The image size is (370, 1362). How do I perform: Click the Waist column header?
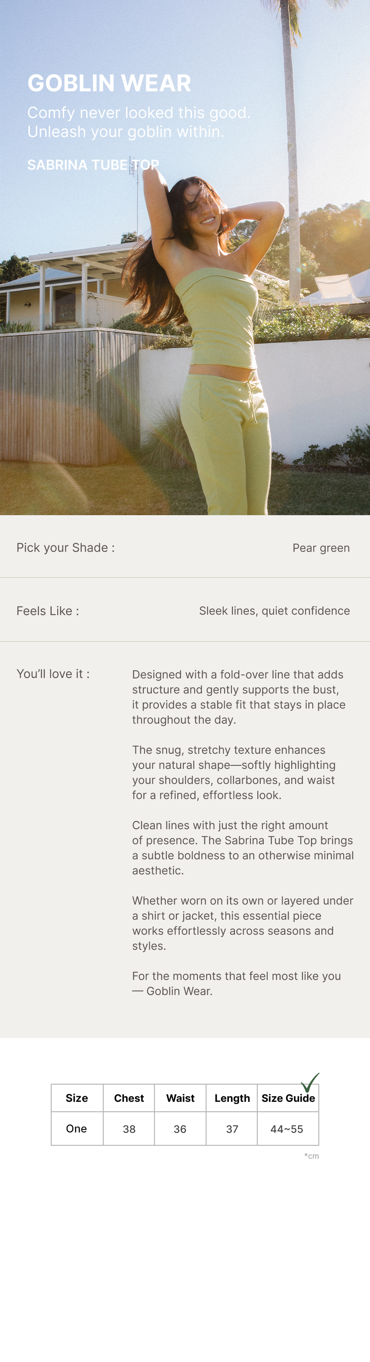coord(180,1098)
